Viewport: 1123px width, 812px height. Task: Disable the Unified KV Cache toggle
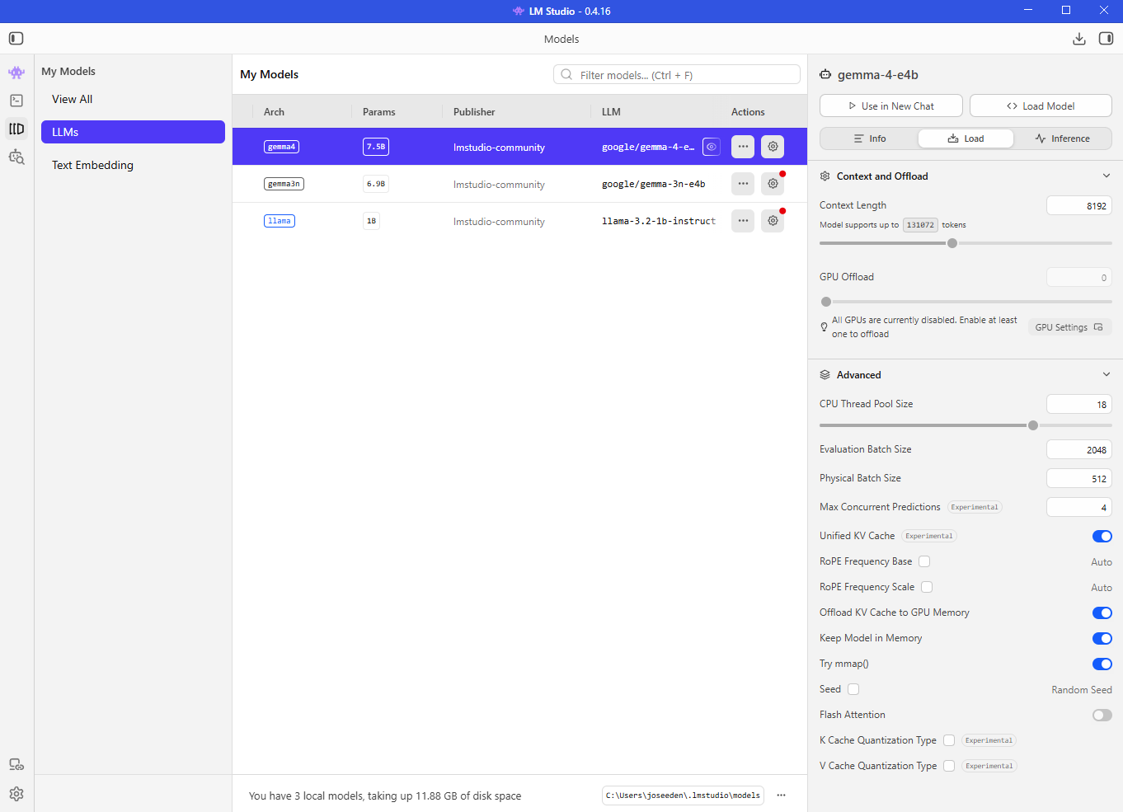pyautogui.click(x=1102, y=536)
